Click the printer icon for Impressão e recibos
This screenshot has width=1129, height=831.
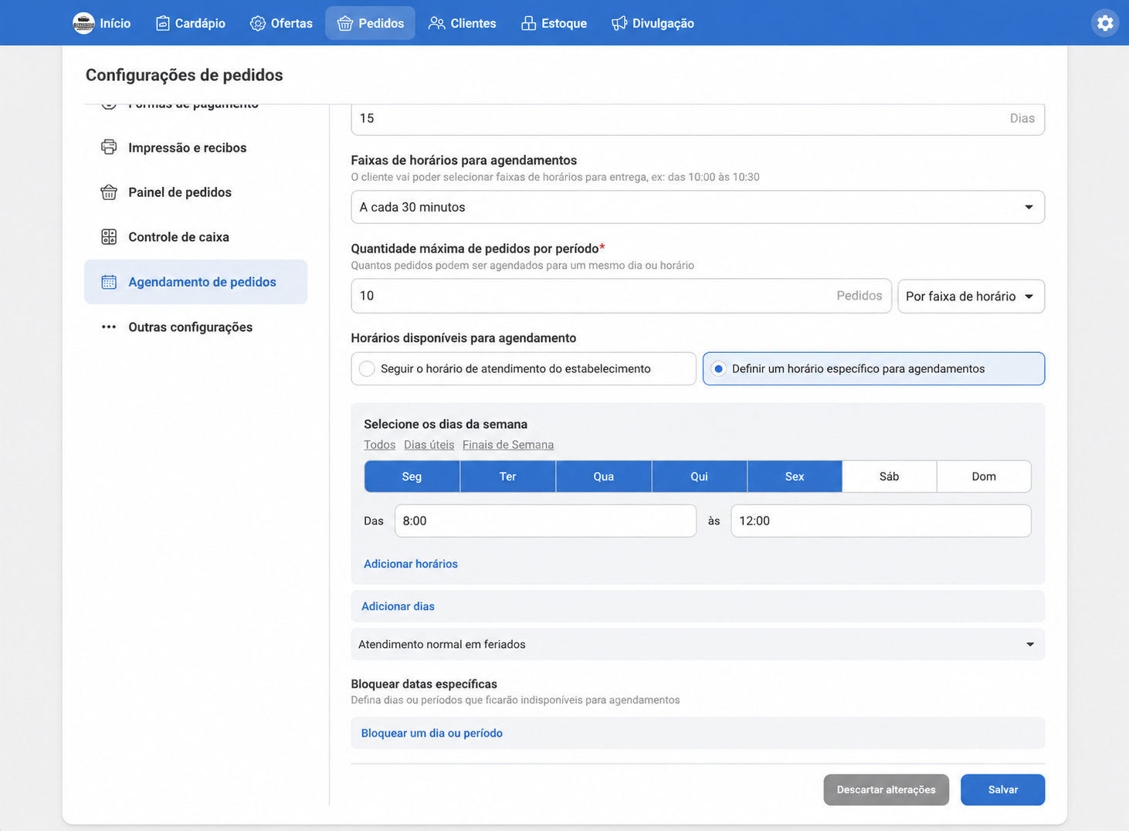(109, 147)
